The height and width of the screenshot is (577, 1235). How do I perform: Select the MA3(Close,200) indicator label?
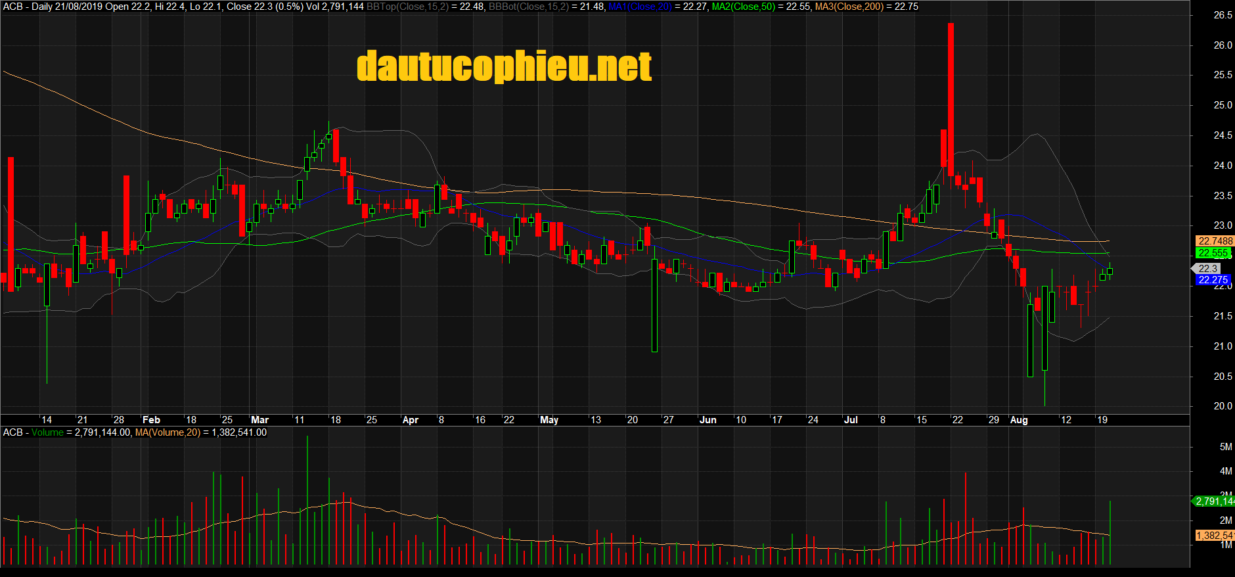pyautogui.click(x=849, y=7)
